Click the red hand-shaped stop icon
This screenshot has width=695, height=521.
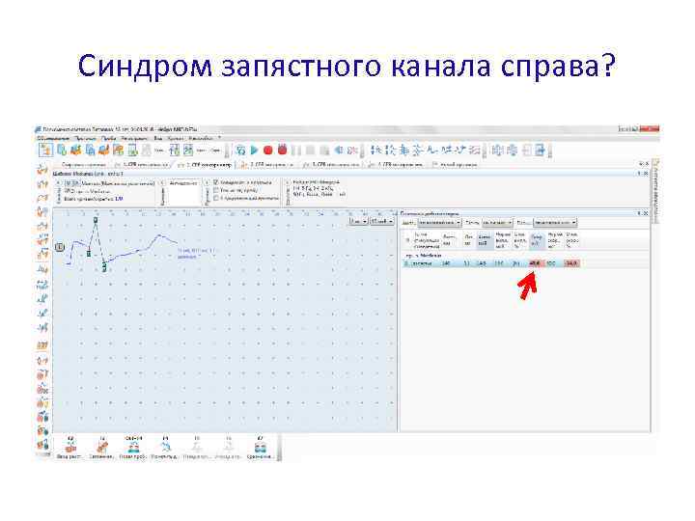tap(282, 150)
